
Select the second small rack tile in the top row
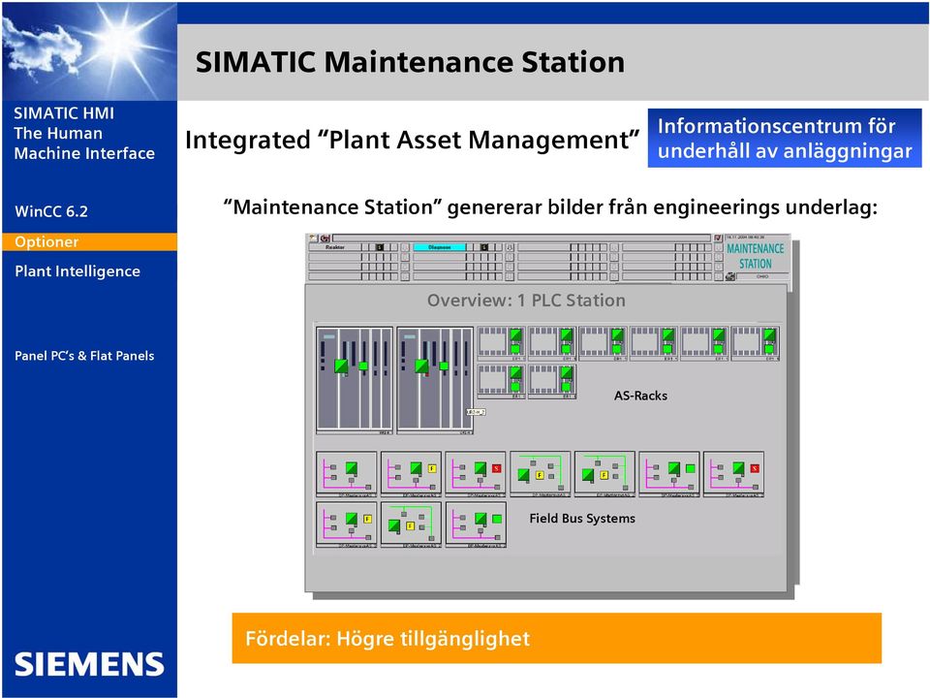click(x=552, y=343)
